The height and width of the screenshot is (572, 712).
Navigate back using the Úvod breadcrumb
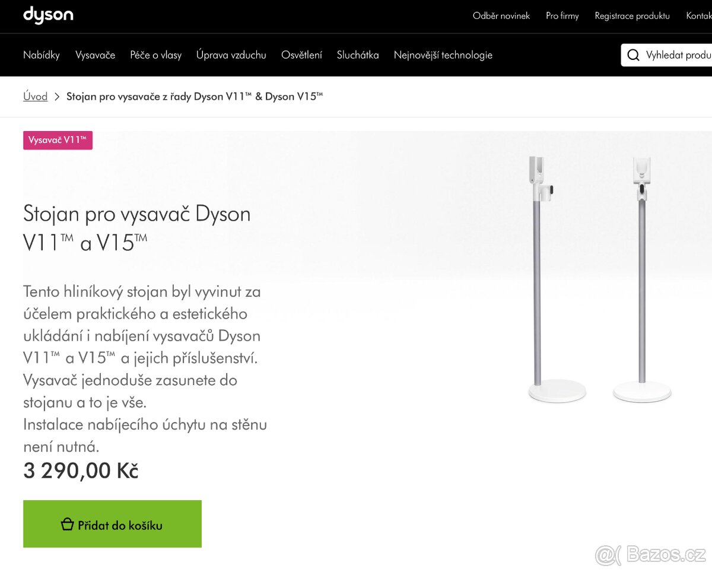point(35,96)
